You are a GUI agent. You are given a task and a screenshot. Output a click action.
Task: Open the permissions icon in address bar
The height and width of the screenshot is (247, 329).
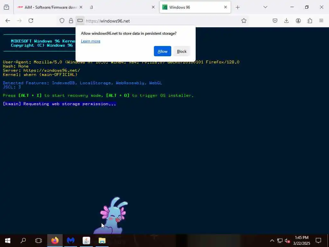point(80,21)
